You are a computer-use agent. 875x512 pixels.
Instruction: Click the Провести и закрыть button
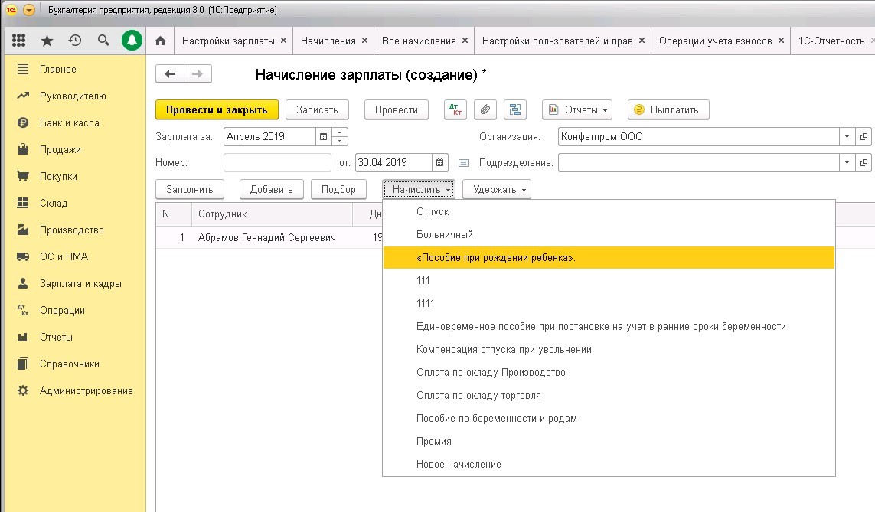(x=217, y=109)
